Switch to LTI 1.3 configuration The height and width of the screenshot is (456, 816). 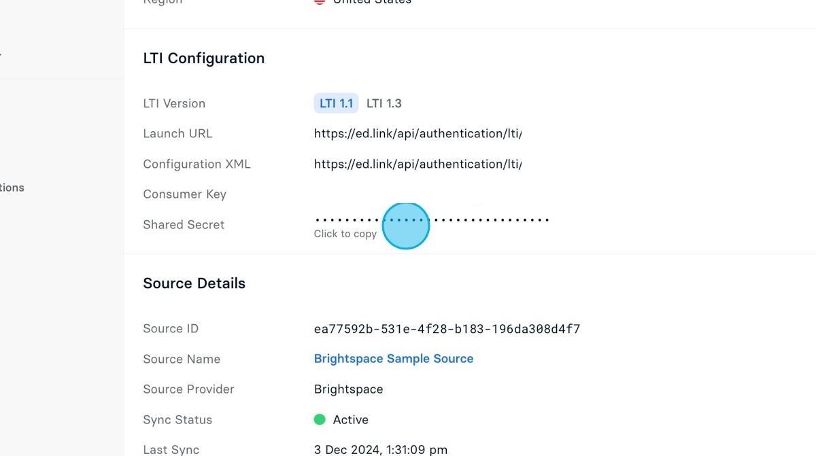[x=384, y=103]
